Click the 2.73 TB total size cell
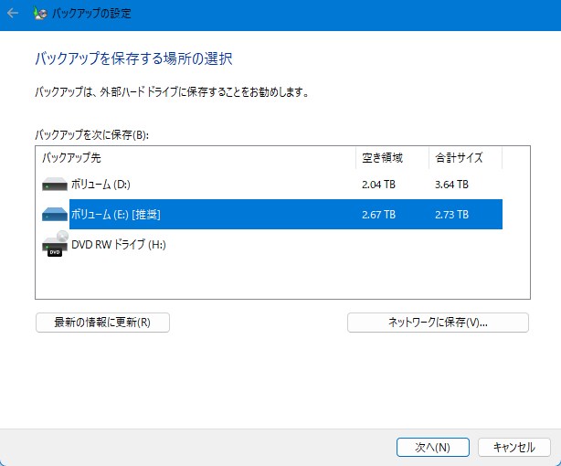 tap(451, 215)
